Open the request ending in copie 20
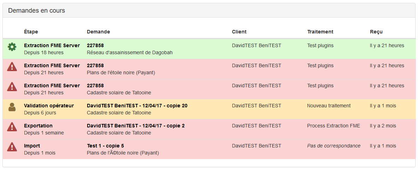This screenshot has width=418, height=170. [x=137, y=106]
